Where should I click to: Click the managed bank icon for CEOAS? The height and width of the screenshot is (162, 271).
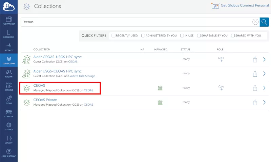(x=160, y=88)
